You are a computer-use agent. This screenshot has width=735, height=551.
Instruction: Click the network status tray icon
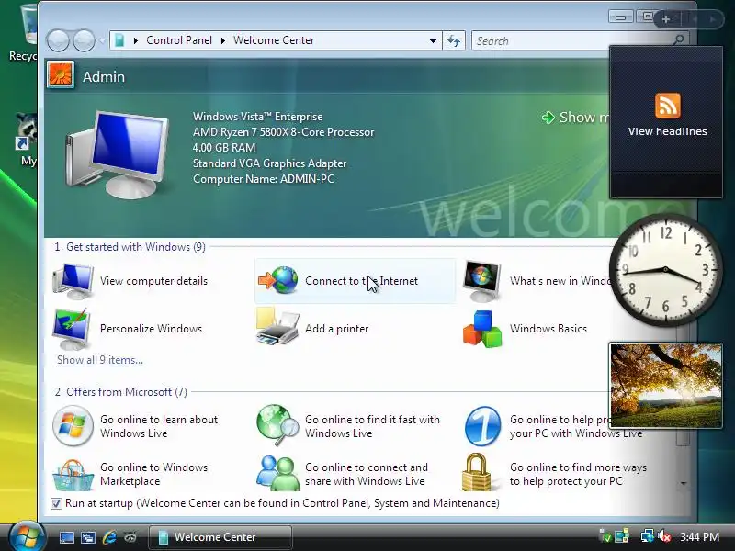[647, 536]
